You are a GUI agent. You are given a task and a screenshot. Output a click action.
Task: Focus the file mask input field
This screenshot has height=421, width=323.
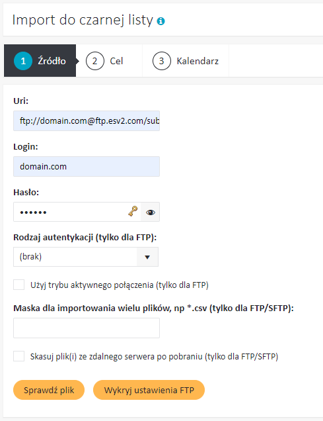click(87, 328)
